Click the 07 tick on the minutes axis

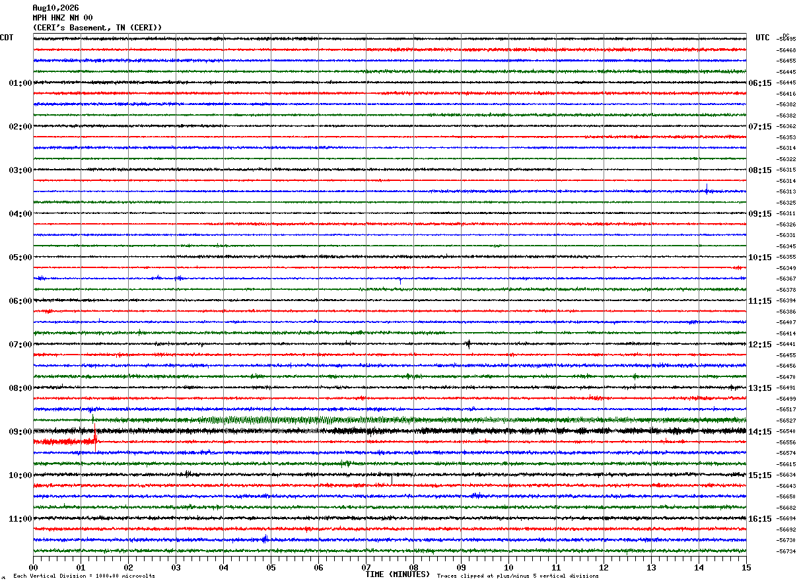coord(366,567)
